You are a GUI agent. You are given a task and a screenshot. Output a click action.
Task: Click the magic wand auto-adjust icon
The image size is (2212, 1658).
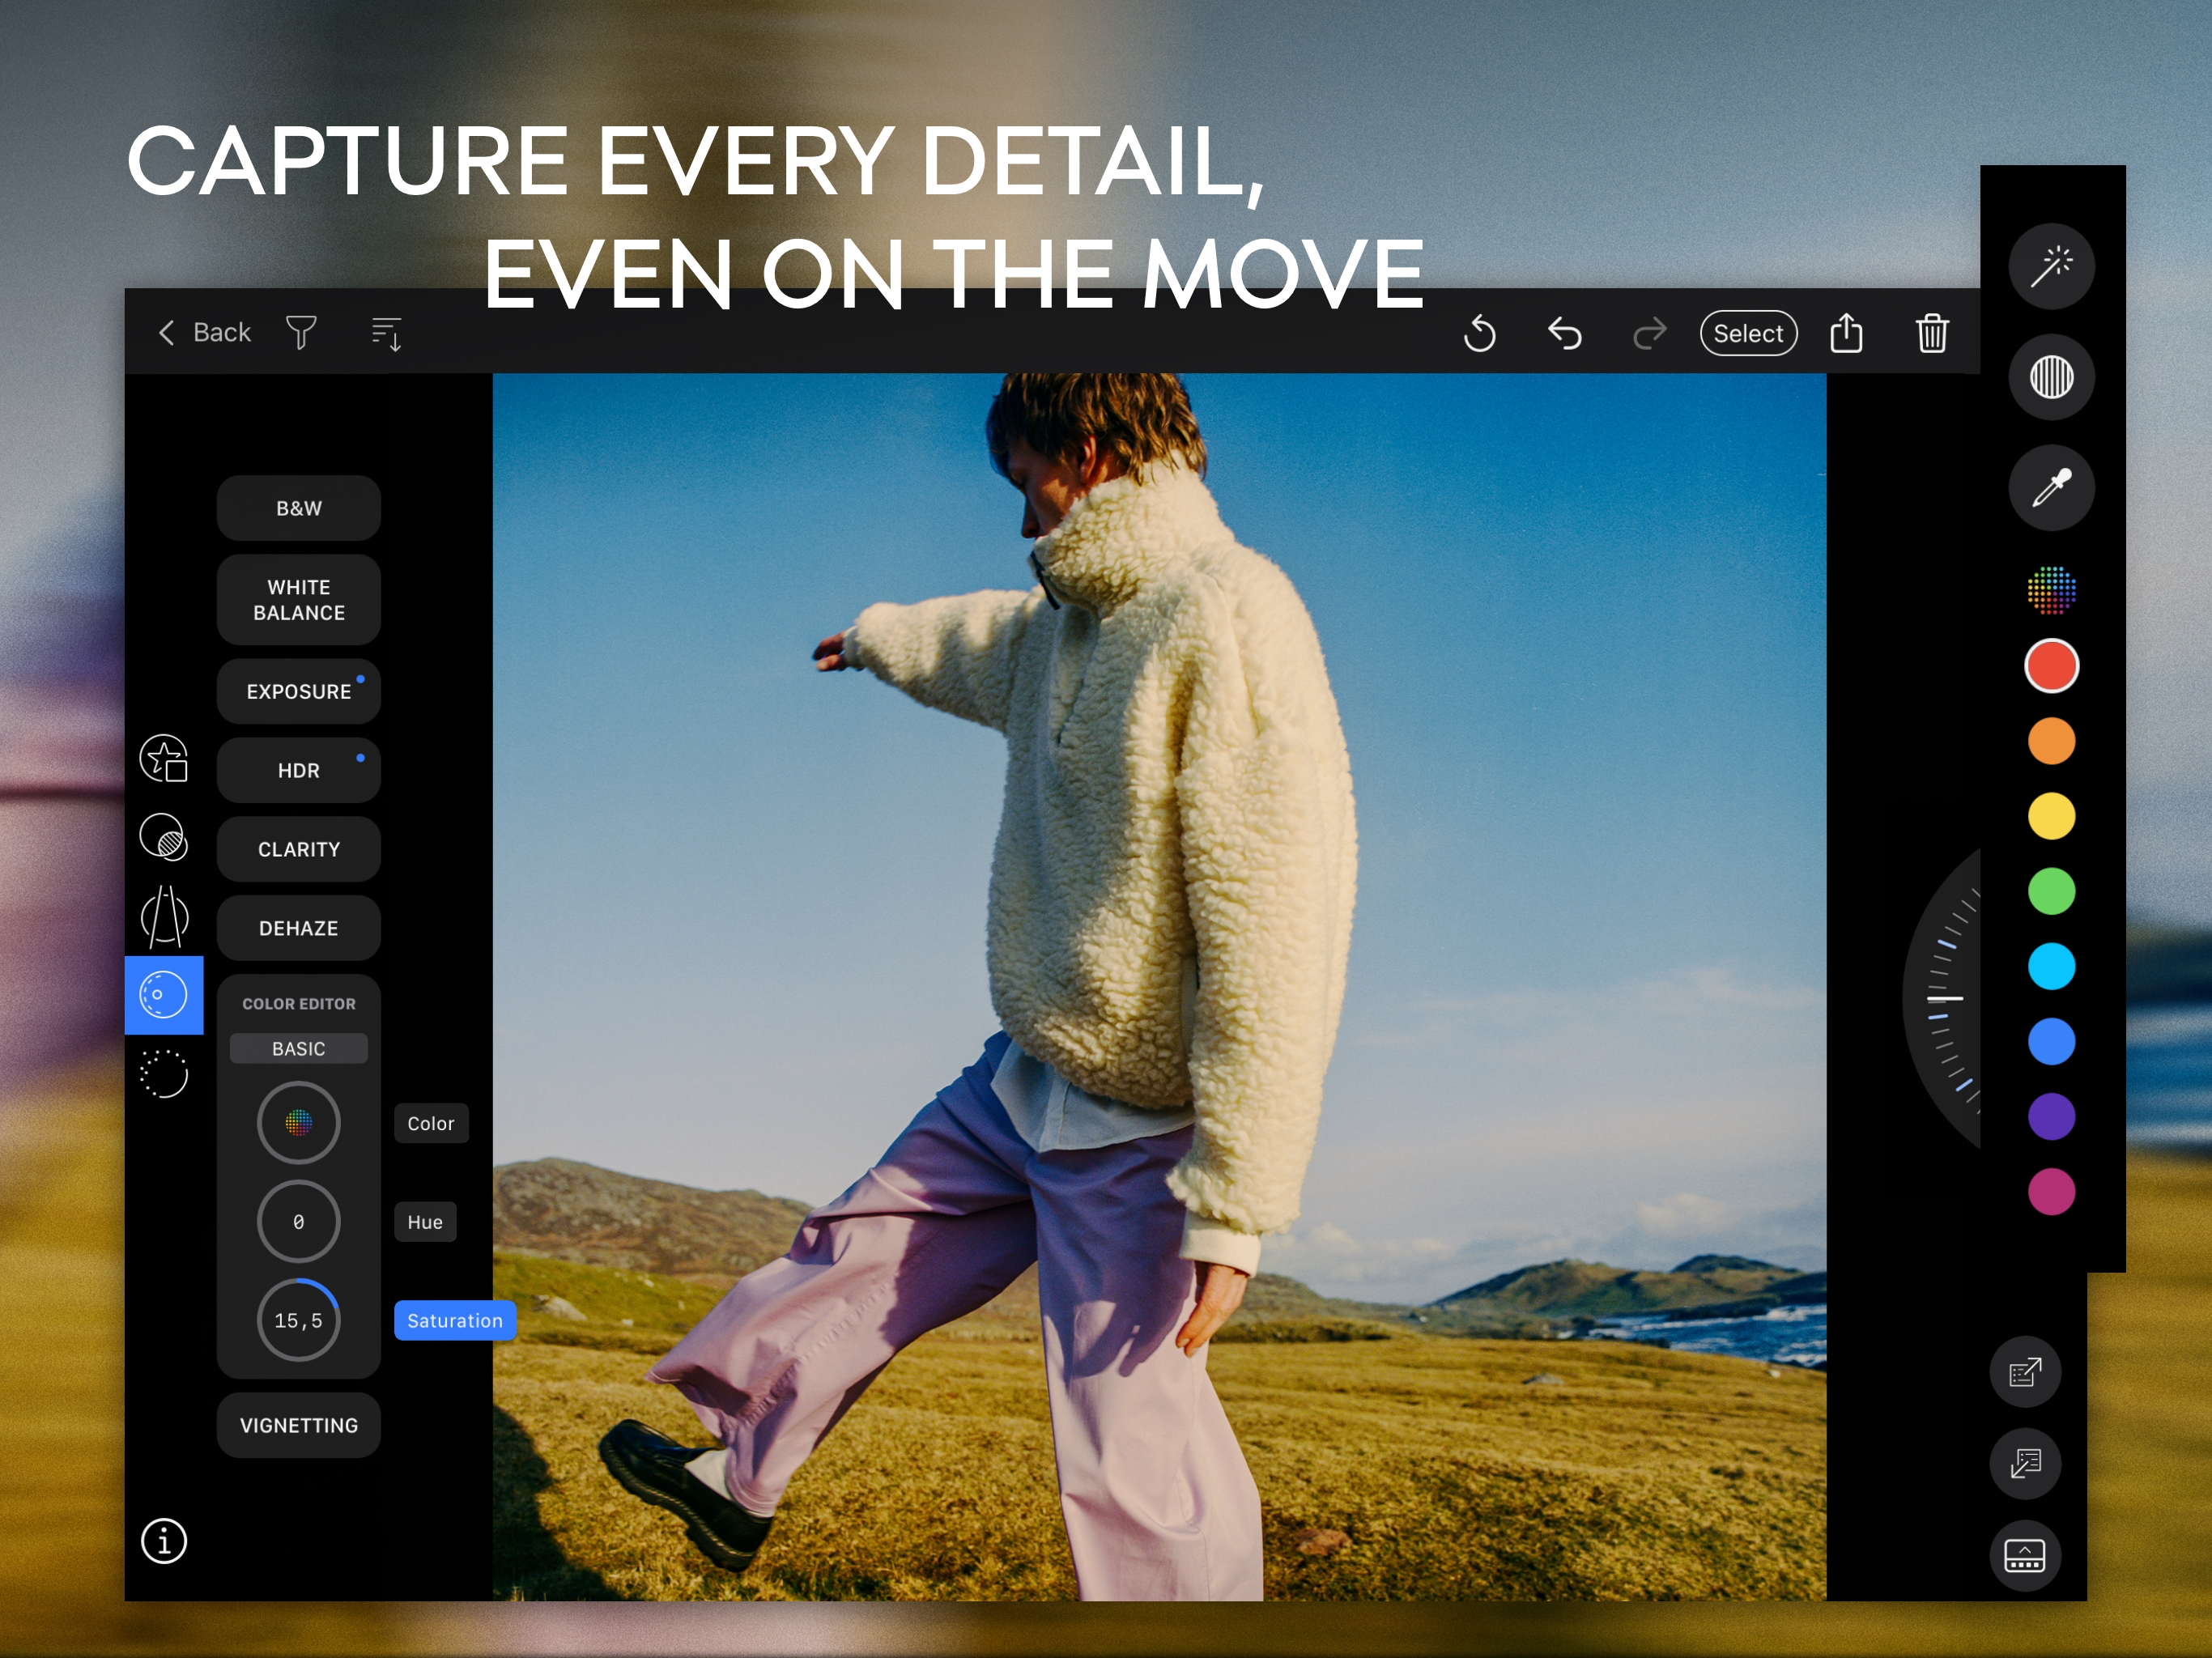point(2051,266)
